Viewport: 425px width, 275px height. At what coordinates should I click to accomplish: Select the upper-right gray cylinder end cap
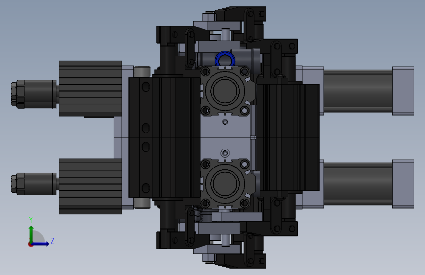[x=403, y=91]
